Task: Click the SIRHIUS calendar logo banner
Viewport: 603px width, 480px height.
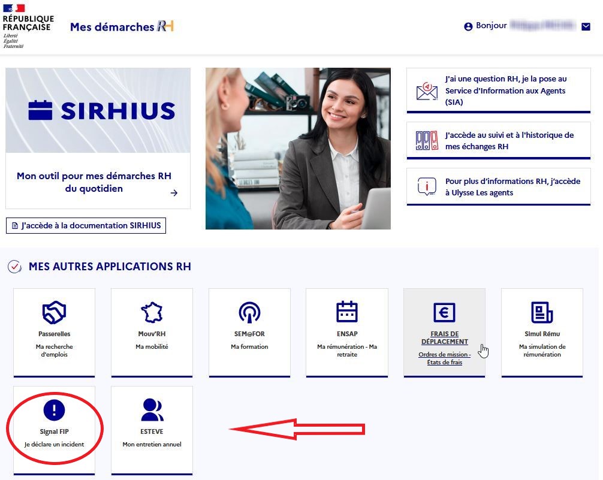Action: [98, 110]
